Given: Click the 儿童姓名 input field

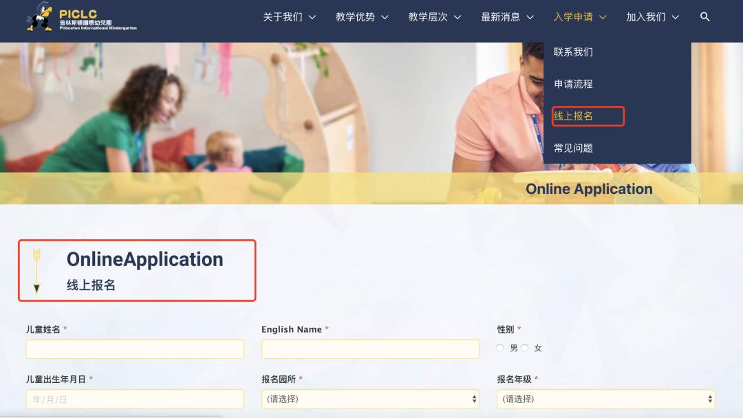Looking at the screenshot, I should click(135, 349).
